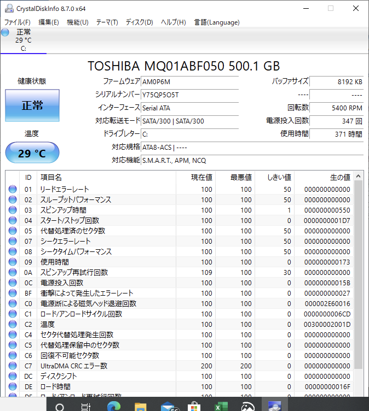Select the セクタ代替処理発生回数 row
369x411 pixels.
click(x=180, y=334)
